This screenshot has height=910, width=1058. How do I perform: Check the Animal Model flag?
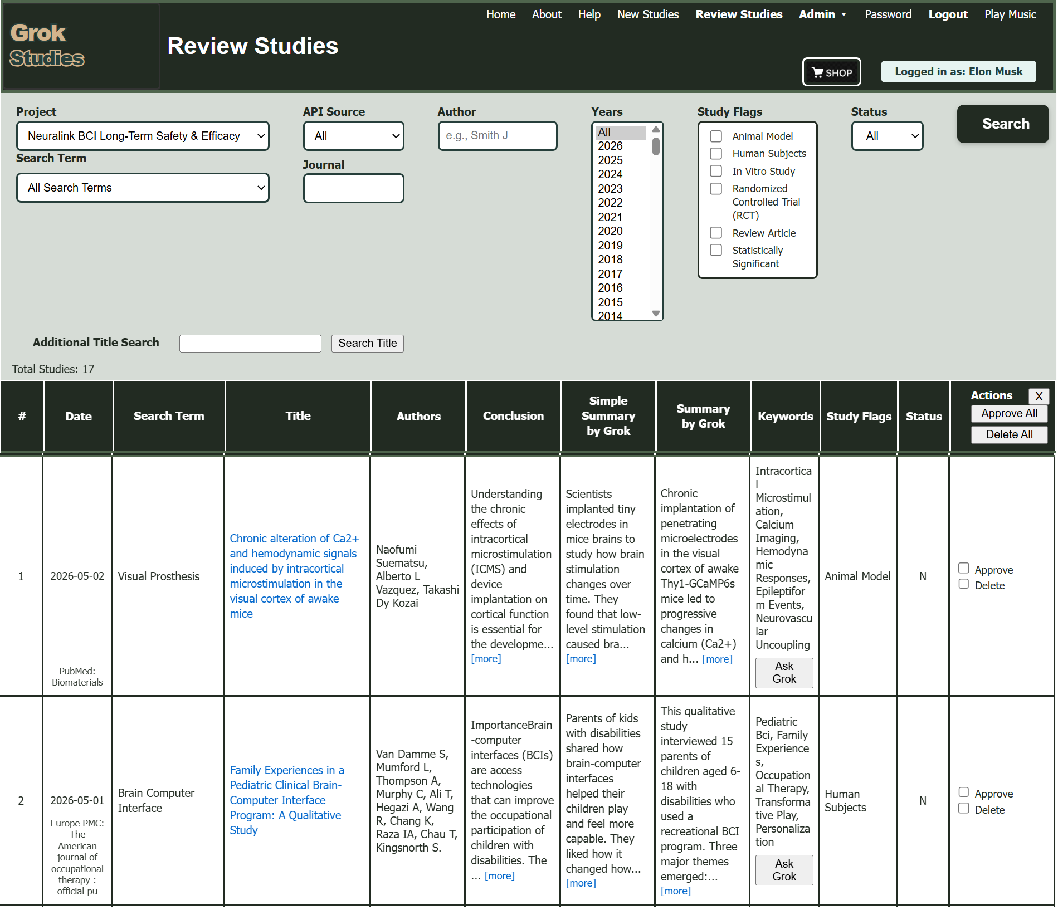716,136
